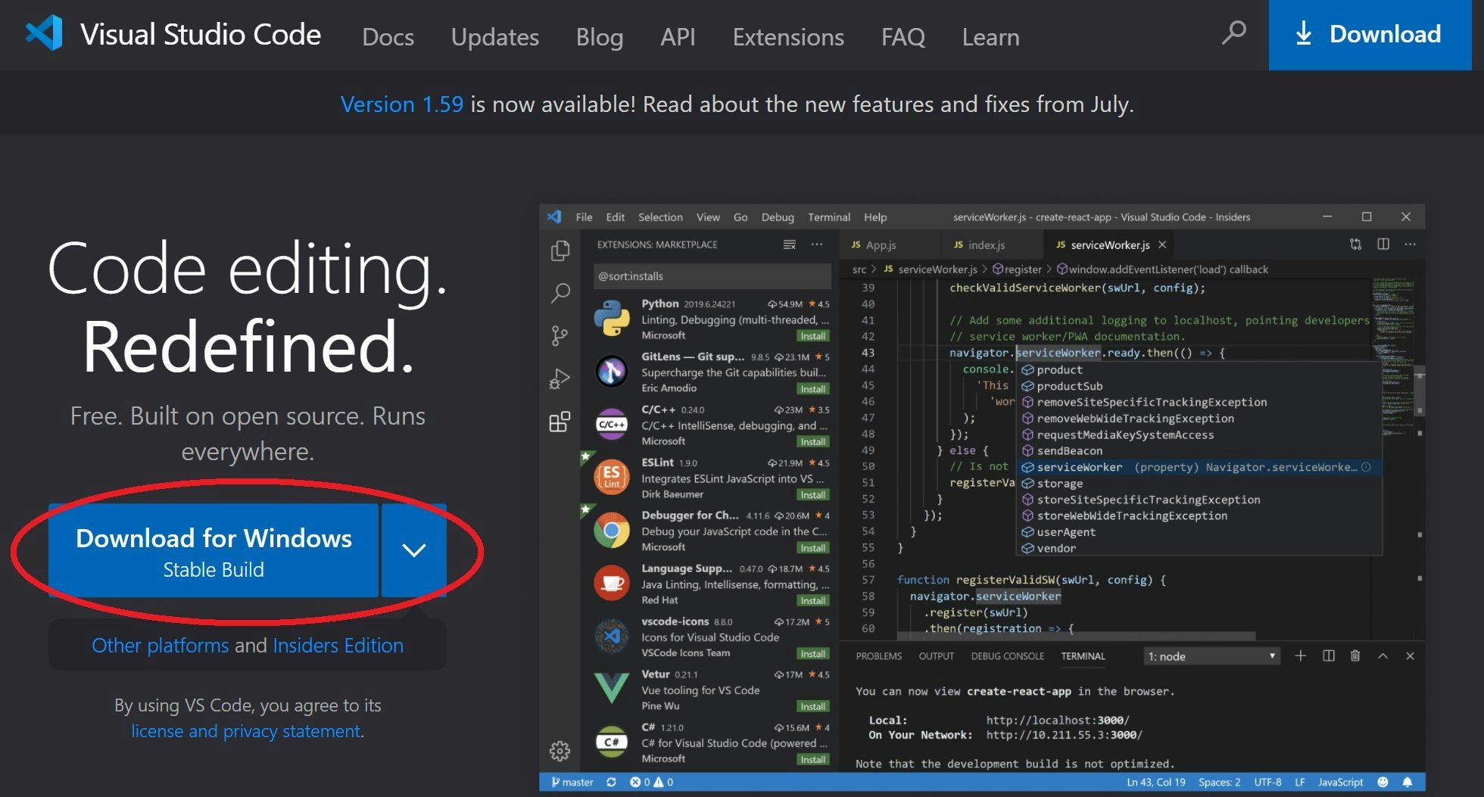This screenshot has height=797, width=1484.
Task: Follow the Version 1.59 link
Action: (x=401, y=104)
